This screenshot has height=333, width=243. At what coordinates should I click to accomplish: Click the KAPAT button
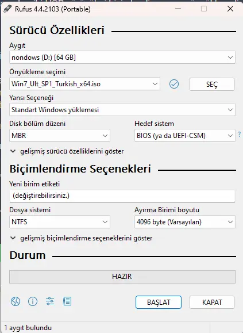tap(212, 302)
